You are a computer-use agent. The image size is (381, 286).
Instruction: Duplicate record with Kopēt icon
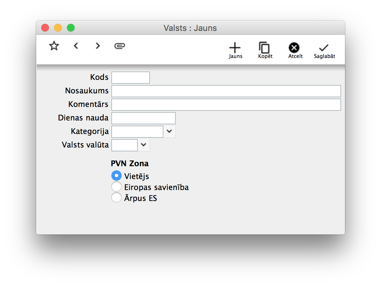click(x=265, y=50)
